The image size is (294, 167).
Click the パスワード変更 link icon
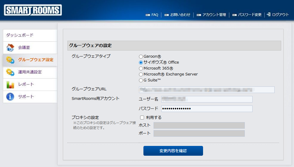[x=234, y=15]
